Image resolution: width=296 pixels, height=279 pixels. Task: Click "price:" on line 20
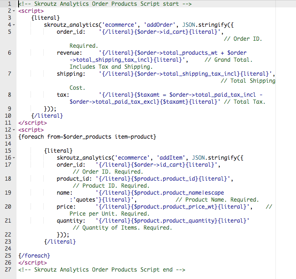click(x=66, y=207)
